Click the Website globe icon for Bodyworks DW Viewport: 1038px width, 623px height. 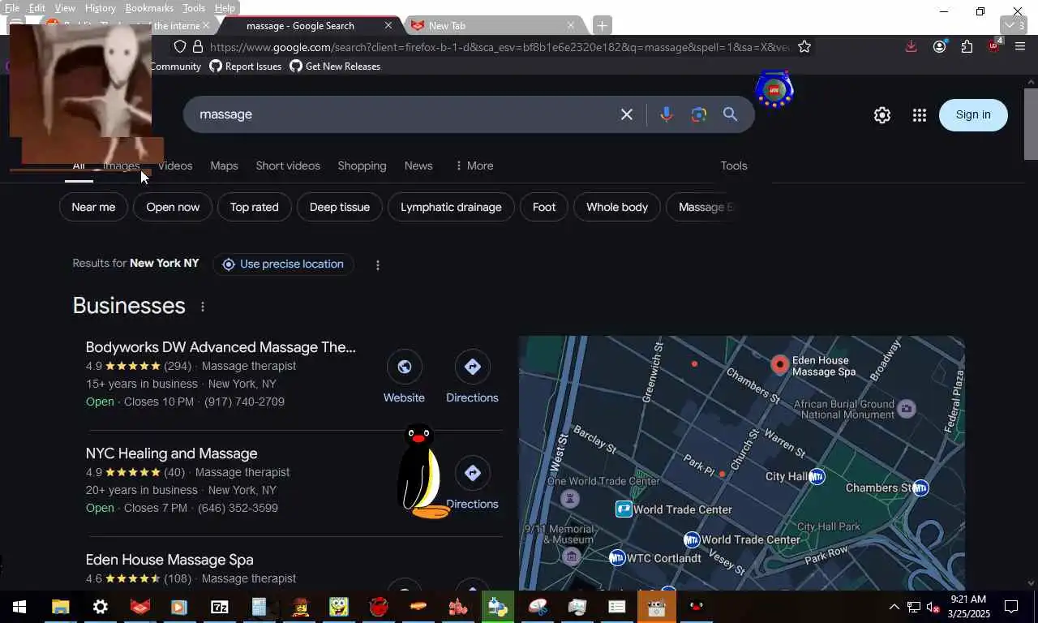pyautogui.click(x=404, y=367)
